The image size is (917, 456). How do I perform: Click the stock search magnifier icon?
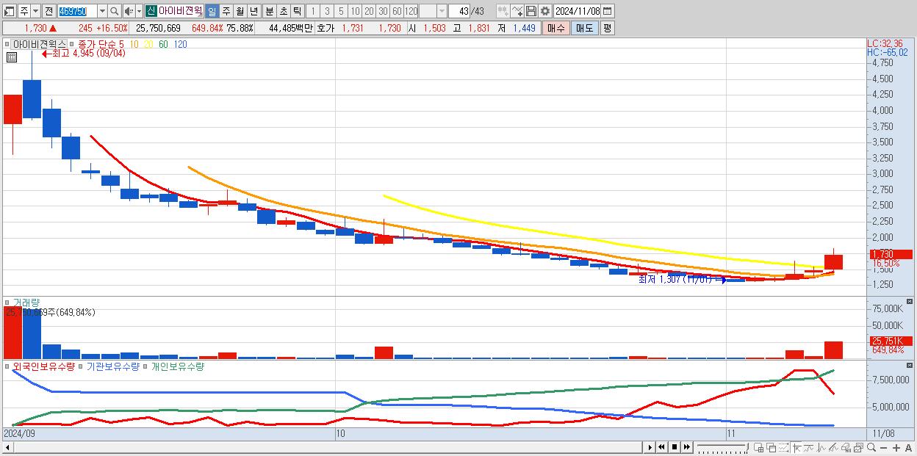pyautogui.click(x=115, y=11)
